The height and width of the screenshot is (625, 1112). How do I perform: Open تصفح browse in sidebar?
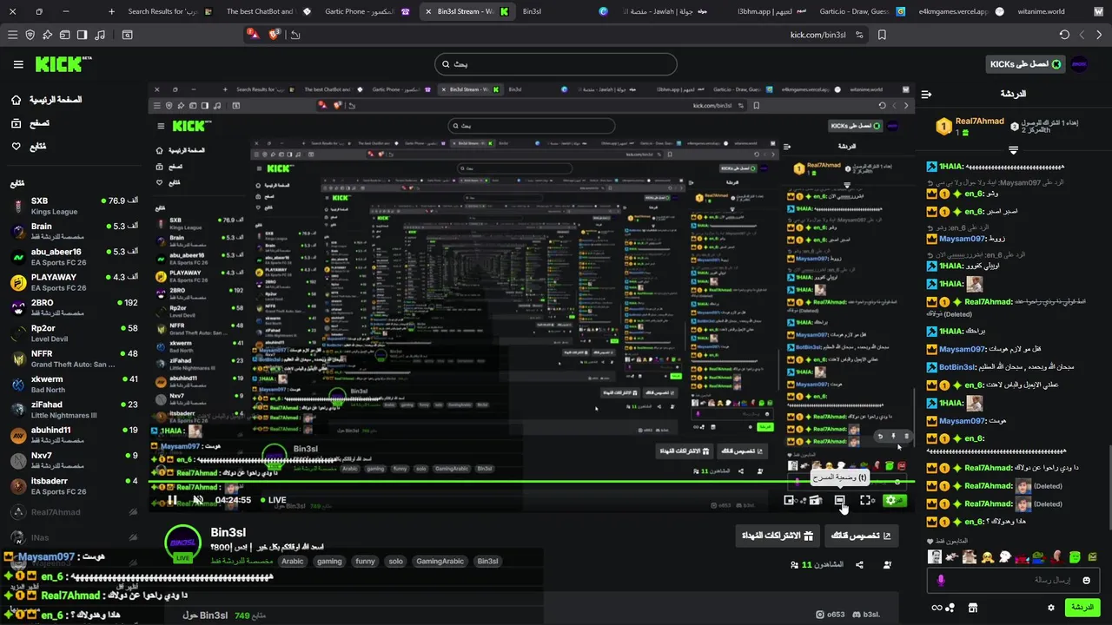tap(30, 123)
